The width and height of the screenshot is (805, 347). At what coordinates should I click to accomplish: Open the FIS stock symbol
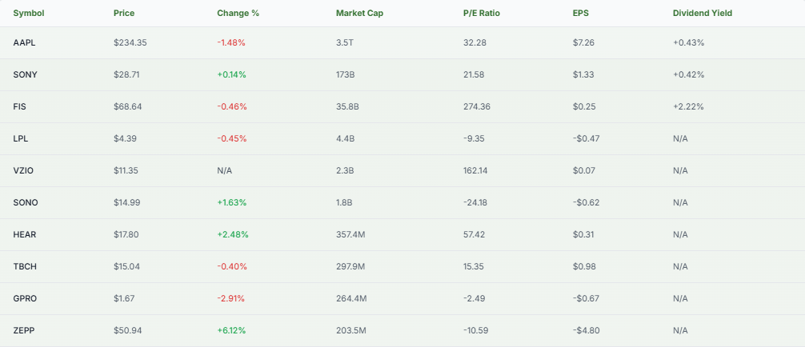20,106
